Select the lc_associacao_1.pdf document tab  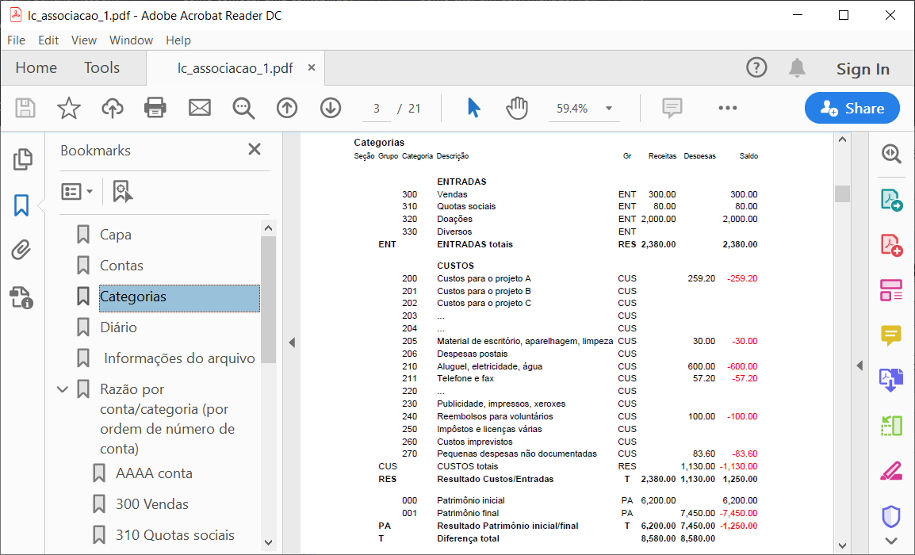pyautogui.click(x=235, y=68)
